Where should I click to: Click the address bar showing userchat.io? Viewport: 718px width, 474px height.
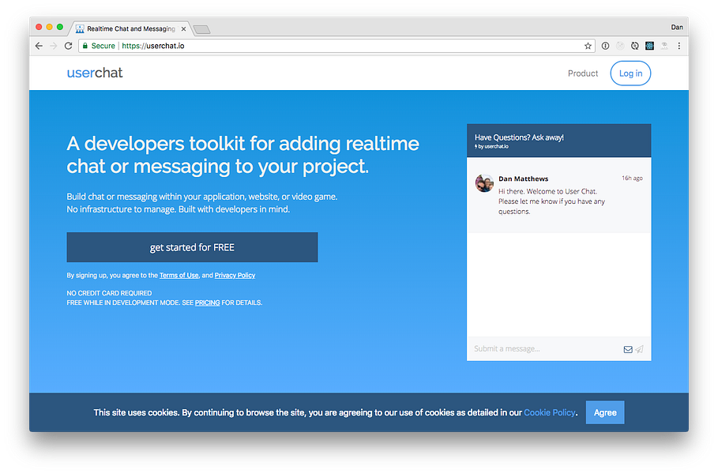tap(336, 46)
